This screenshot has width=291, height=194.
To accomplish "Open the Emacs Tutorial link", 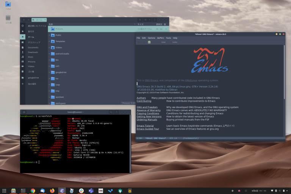I will (x=145, y=126).
